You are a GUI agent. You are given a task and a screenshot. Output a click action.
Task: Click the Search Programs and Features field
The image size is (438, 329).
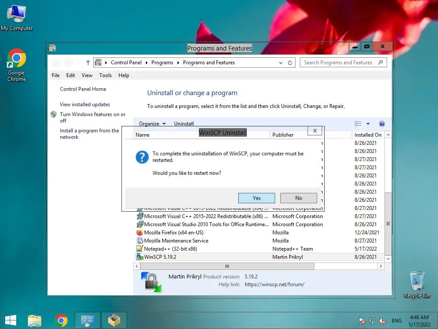343,63
